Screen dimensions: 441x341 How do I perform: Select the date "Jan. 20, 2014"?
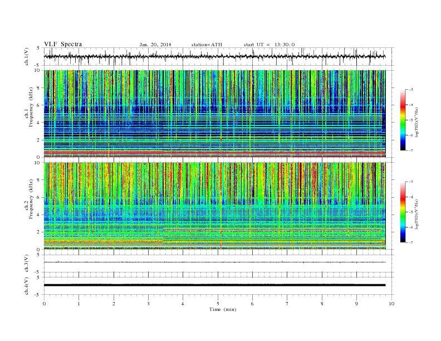point(155,45)
